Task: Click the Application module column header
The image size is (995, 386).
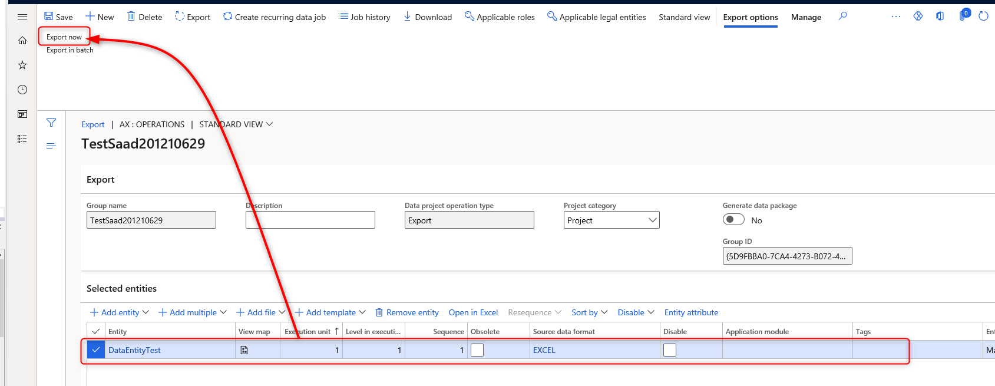Action: coord(787,331)
